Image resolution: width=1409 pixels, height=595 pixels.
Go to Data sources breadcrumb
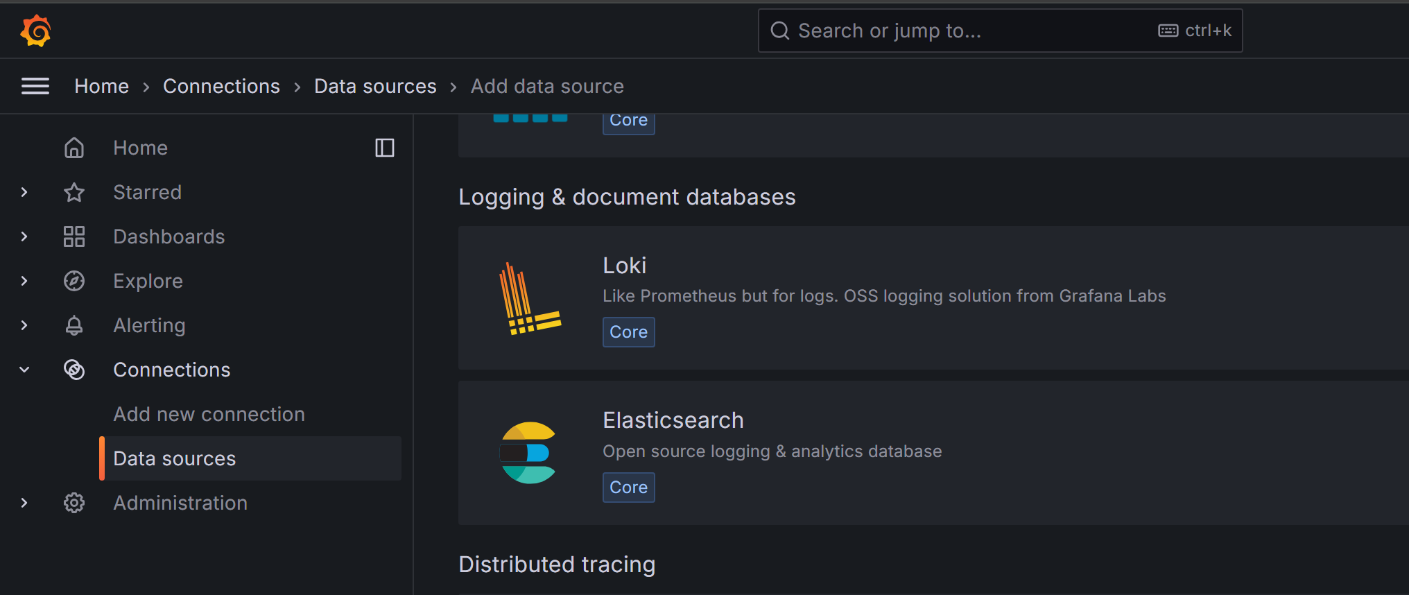point(376,86)
